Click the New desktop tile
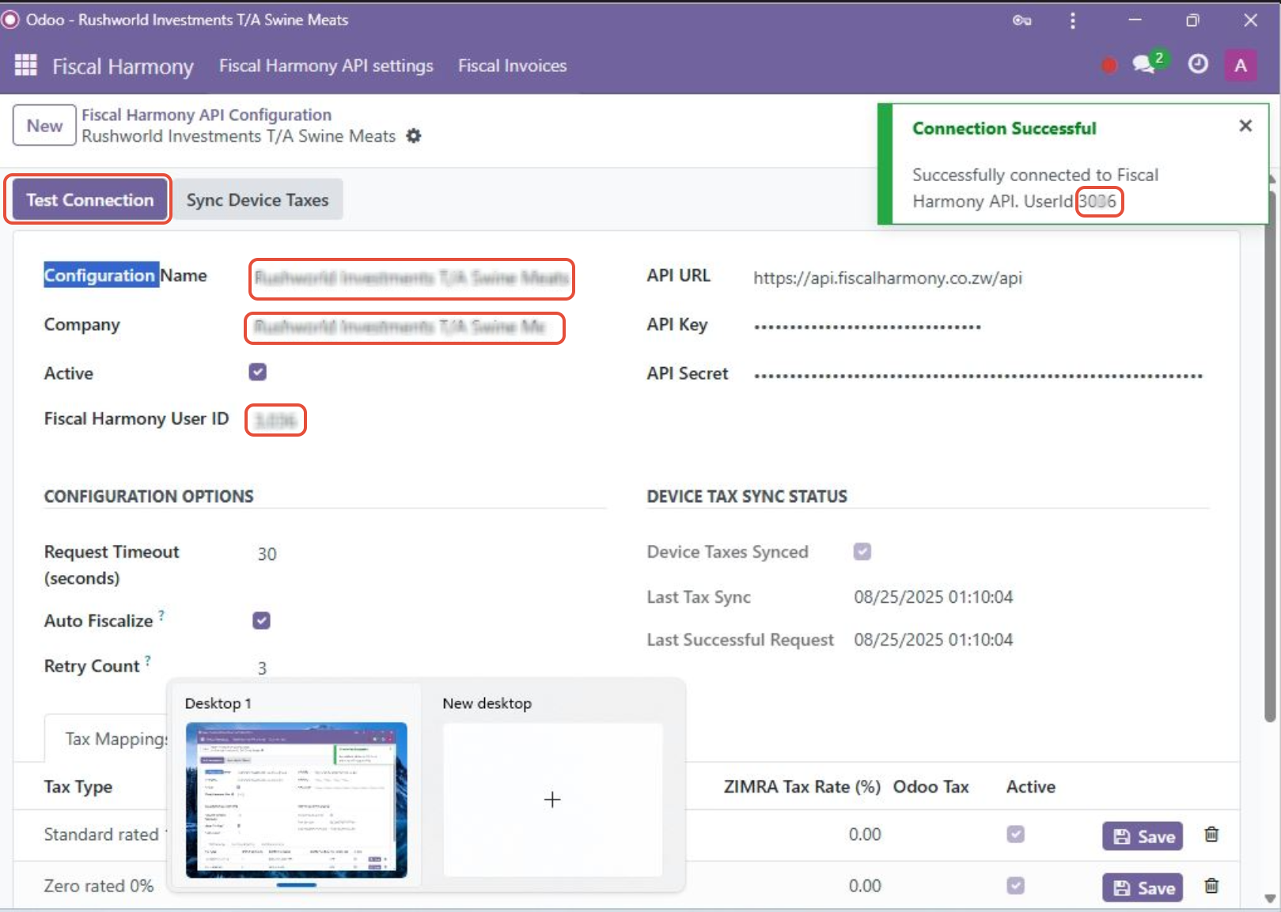Screen dimensions: 1281x912 pos(552,799)
